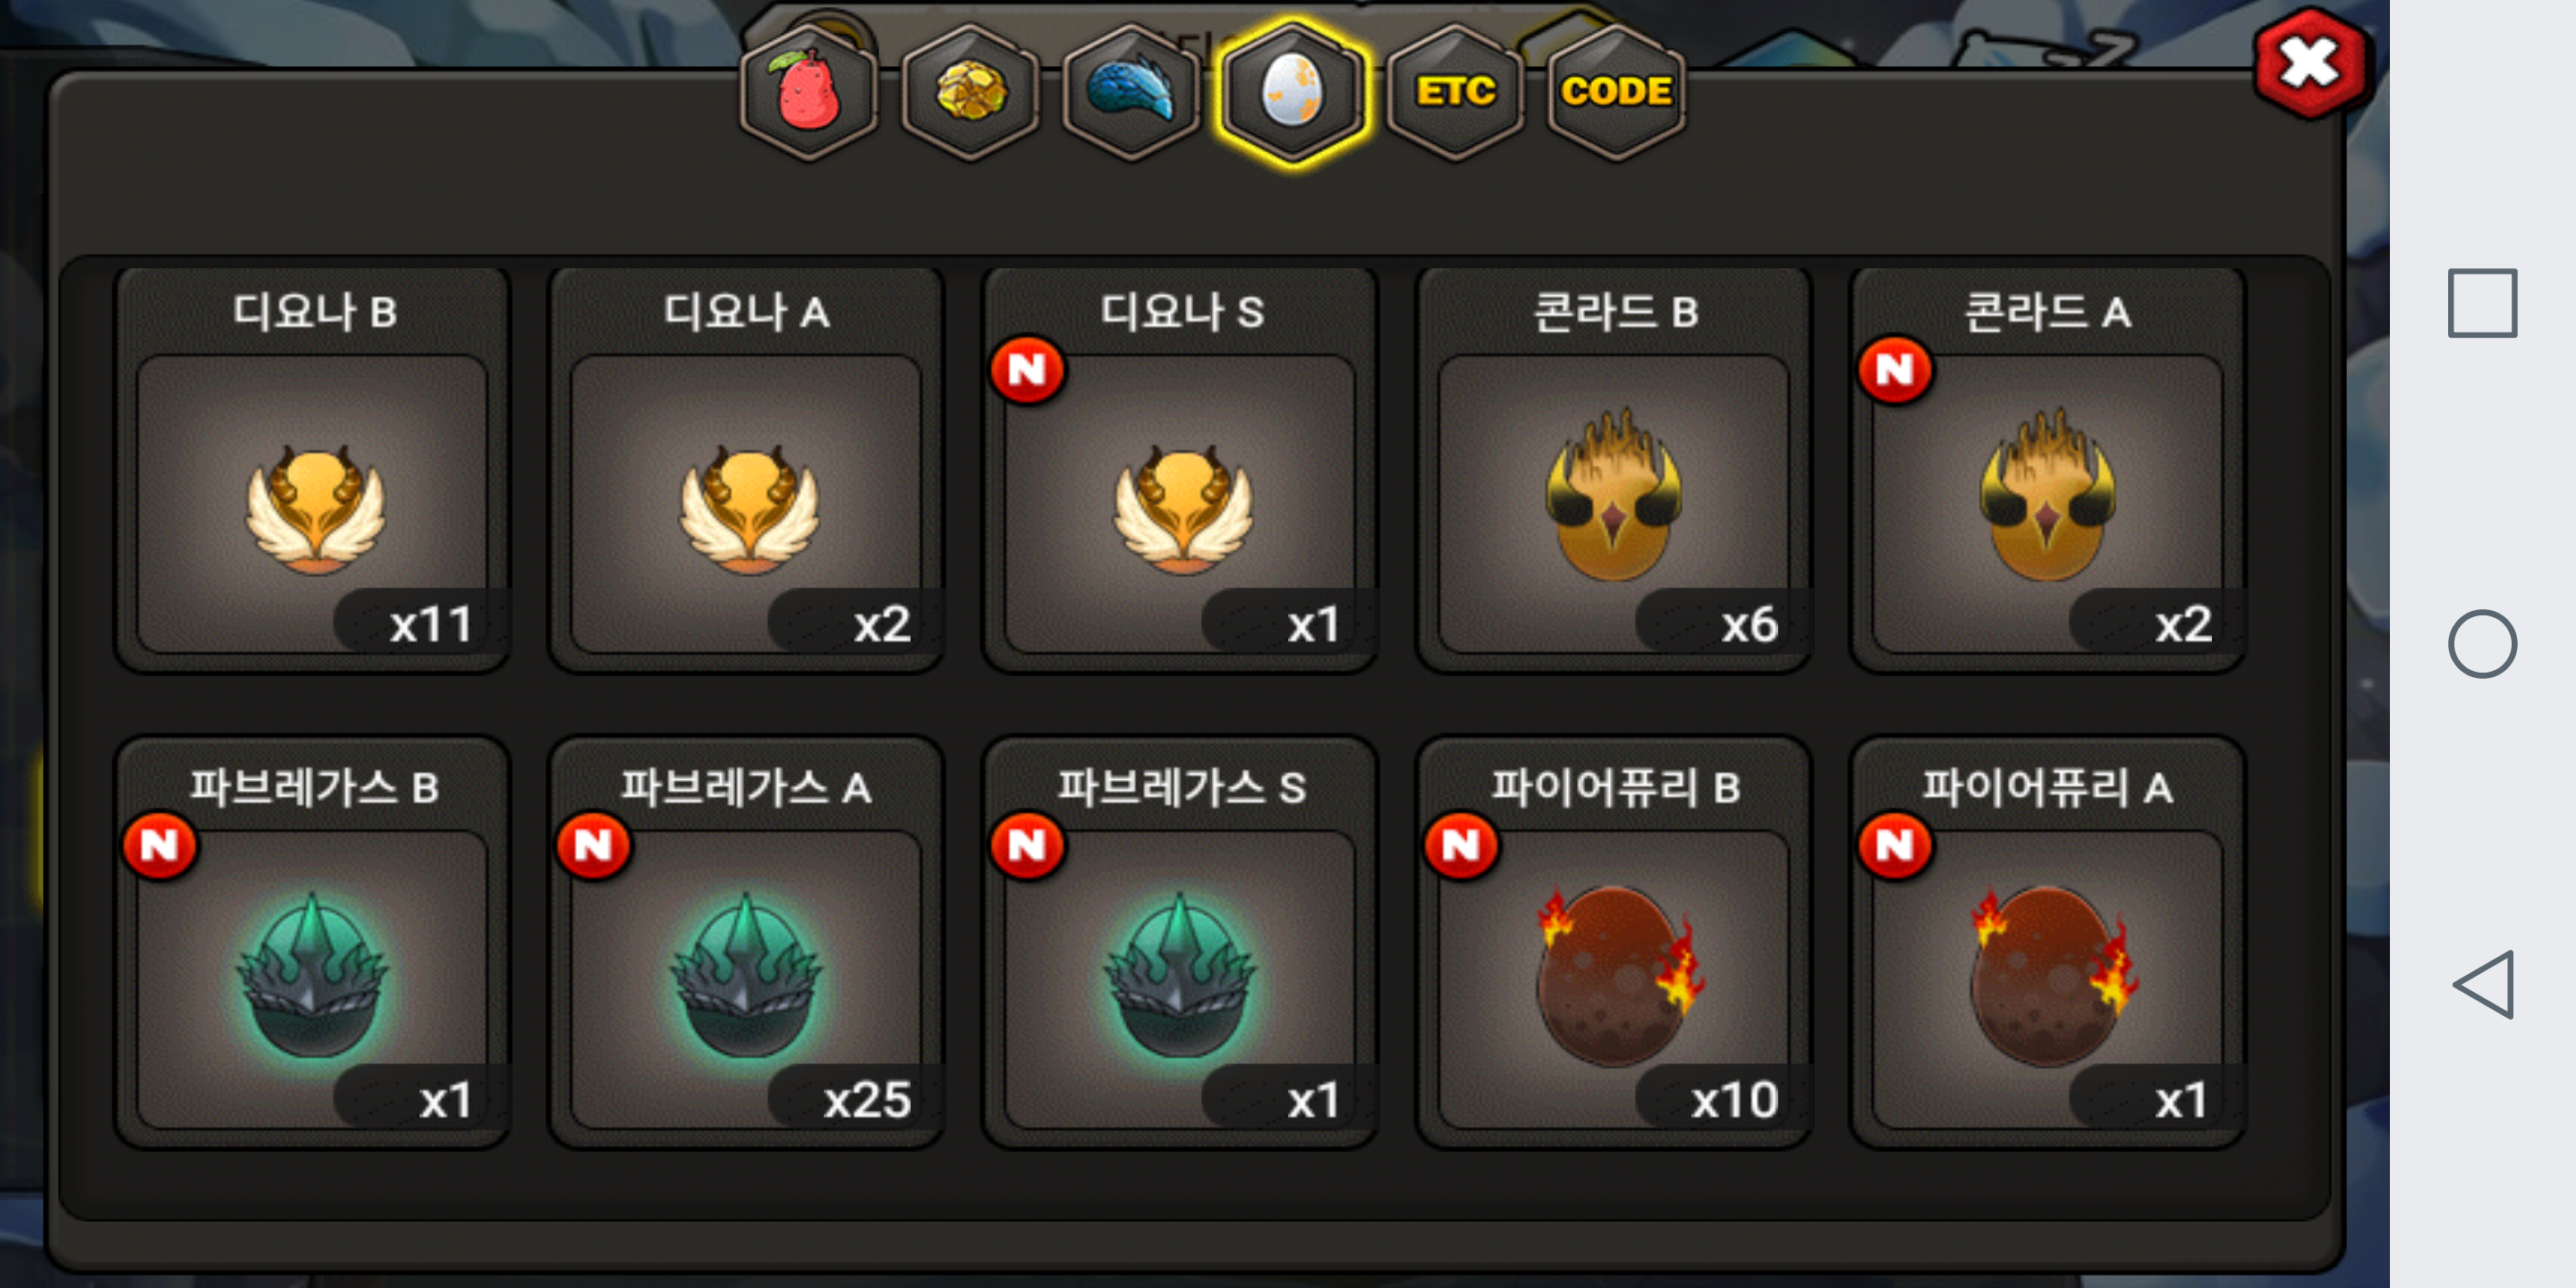Image resolution: width=2576 pixels, height=1288 pixels.
Task: Select the egg inventory tab
Action: tap(1293, 92)
